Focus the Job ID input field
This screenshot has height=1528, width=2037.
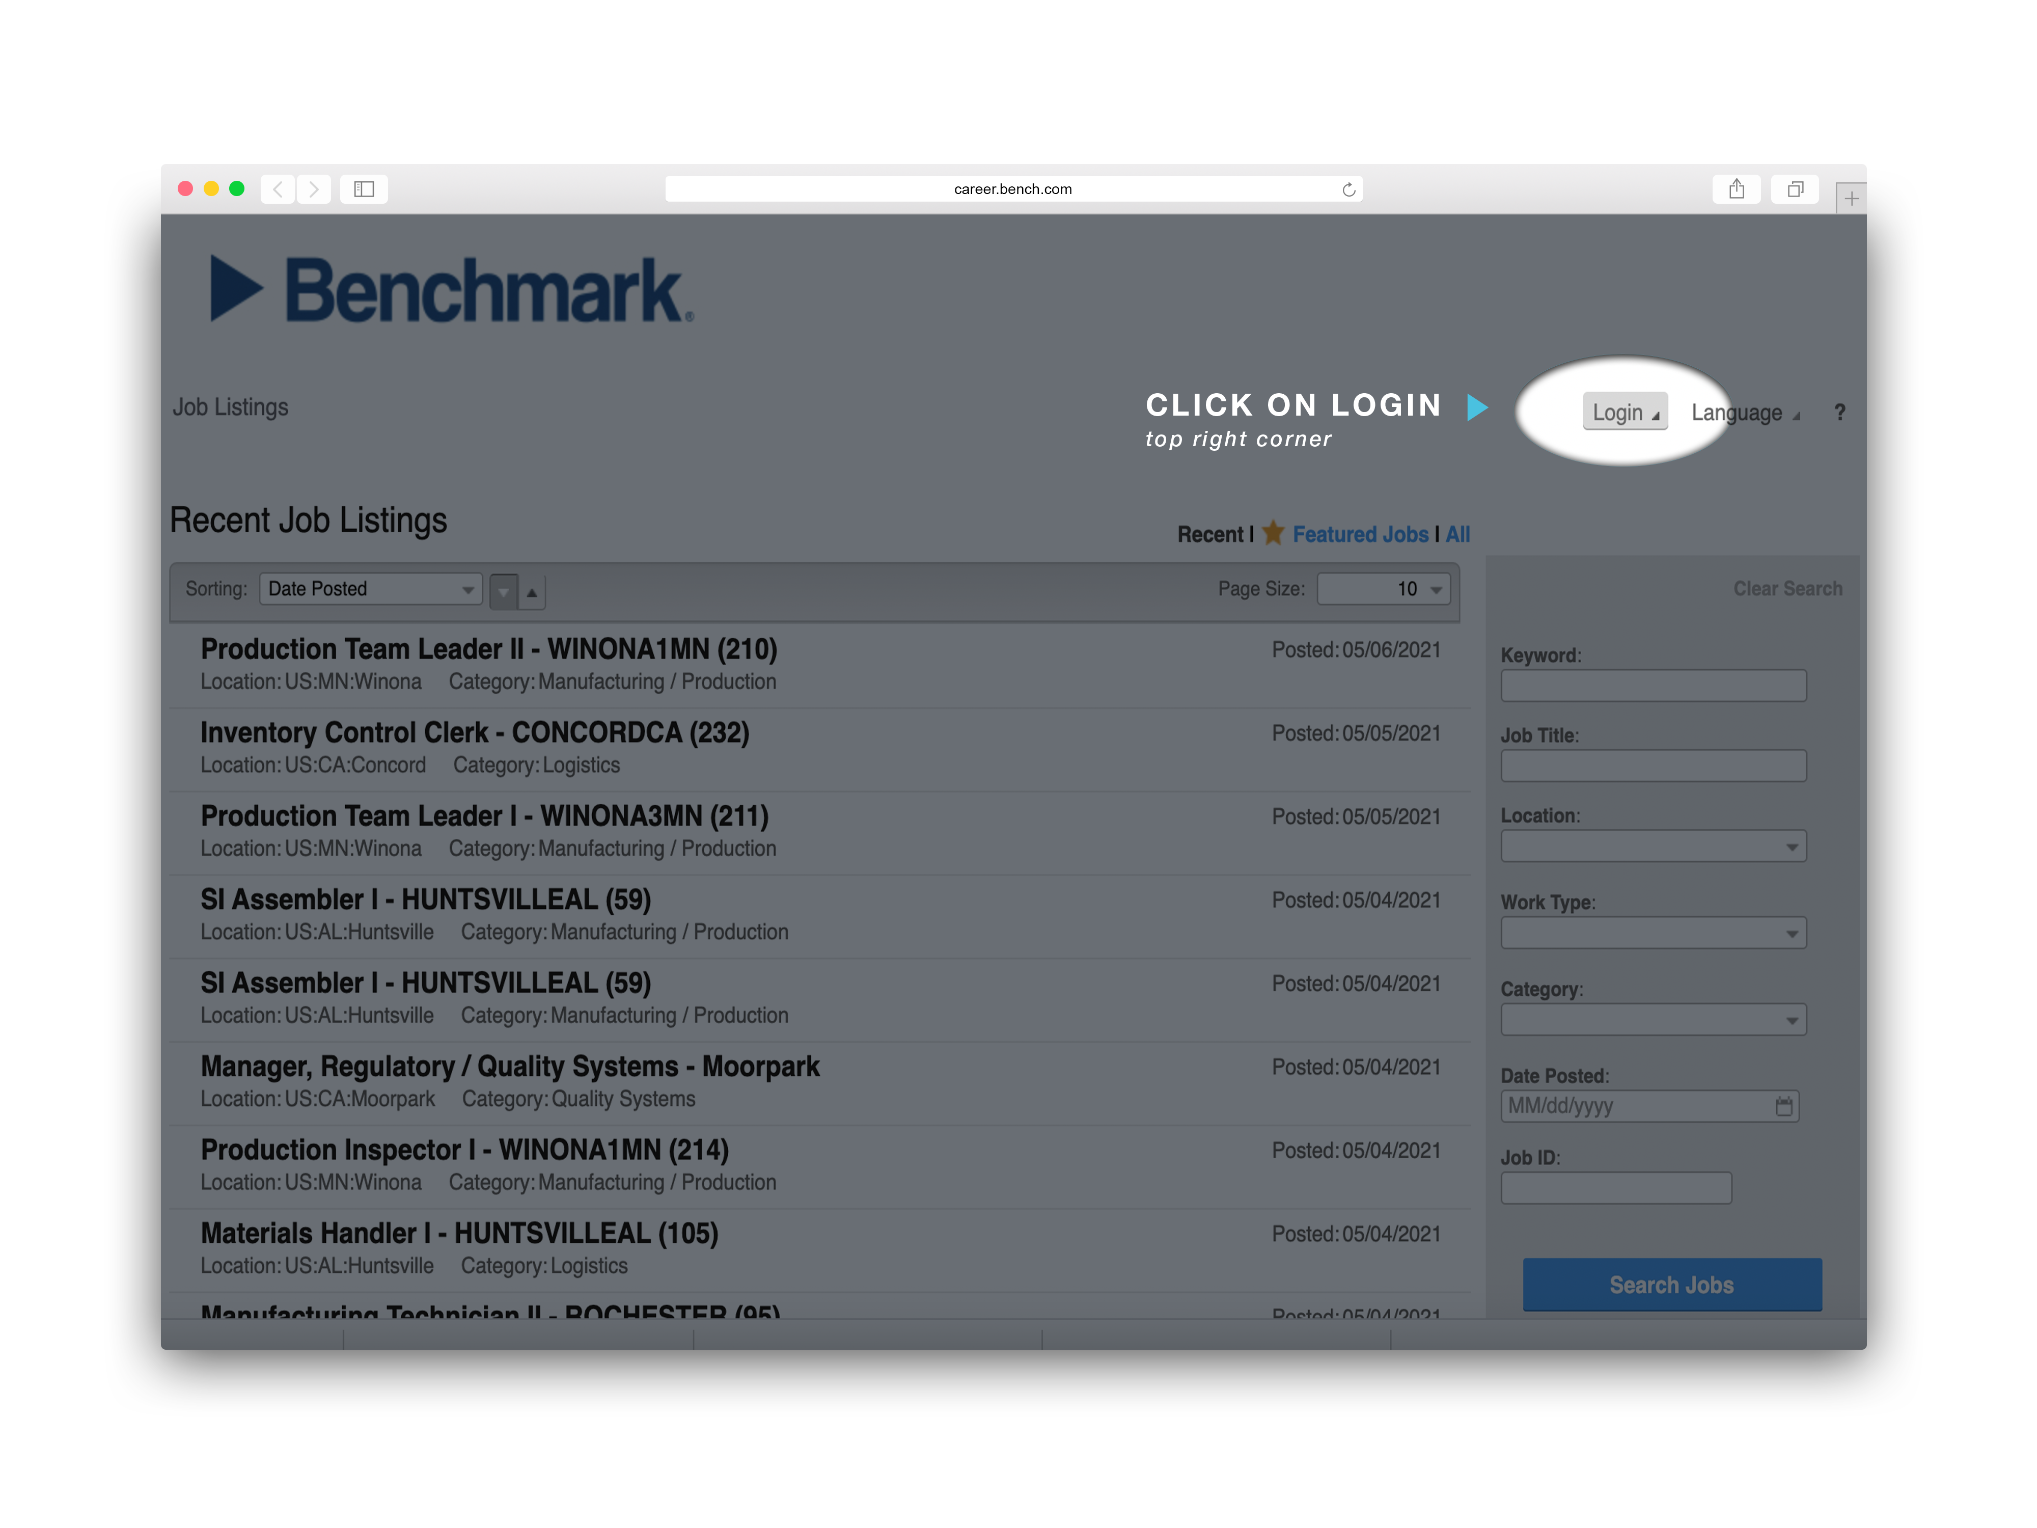pos(1616,1188)
